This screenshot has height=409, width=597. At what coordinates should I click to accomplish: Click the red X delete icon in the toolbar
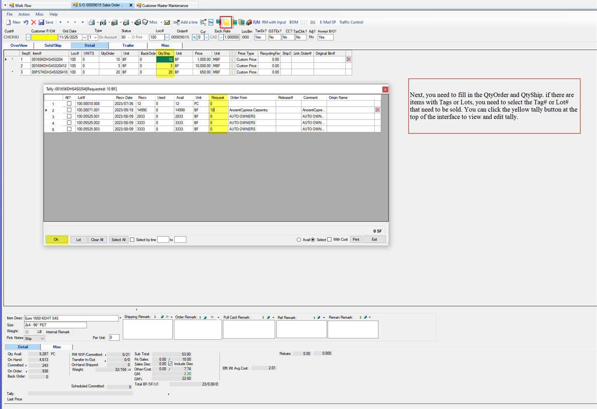point(34,22)
